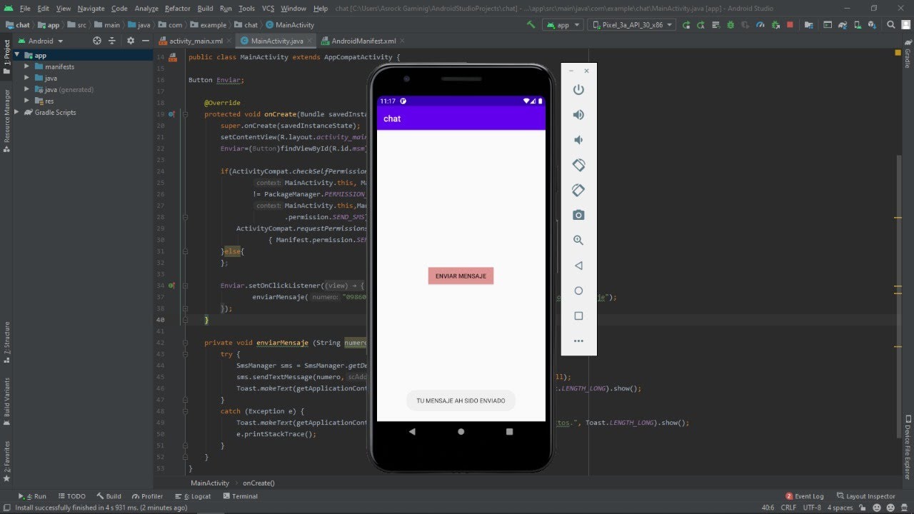Click the select opened file target icon
This screenshot has height=514, width=914.
(x=97, y=41)
